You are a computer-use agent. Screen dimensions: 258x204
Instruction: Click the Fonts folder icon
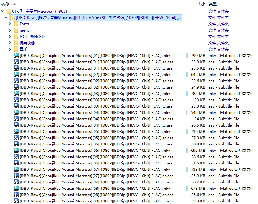click(x=16, y=24)
